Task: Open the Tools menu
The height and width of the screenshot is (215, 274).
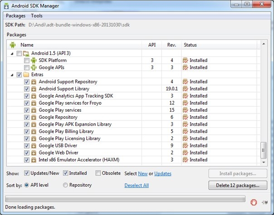Action: tap(37, 16)
